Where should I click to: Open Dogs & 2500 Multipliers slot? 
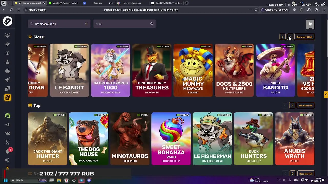coord(234,71)
